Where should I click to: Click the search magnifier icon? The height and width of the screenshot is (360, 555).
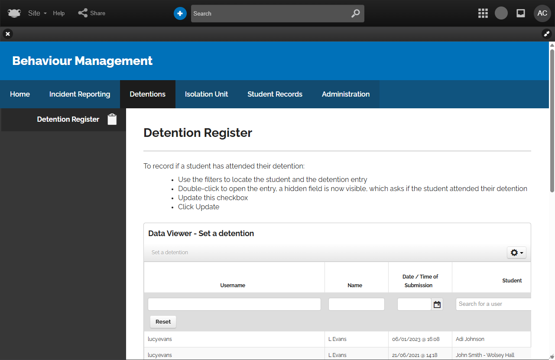tap(355, 13)
